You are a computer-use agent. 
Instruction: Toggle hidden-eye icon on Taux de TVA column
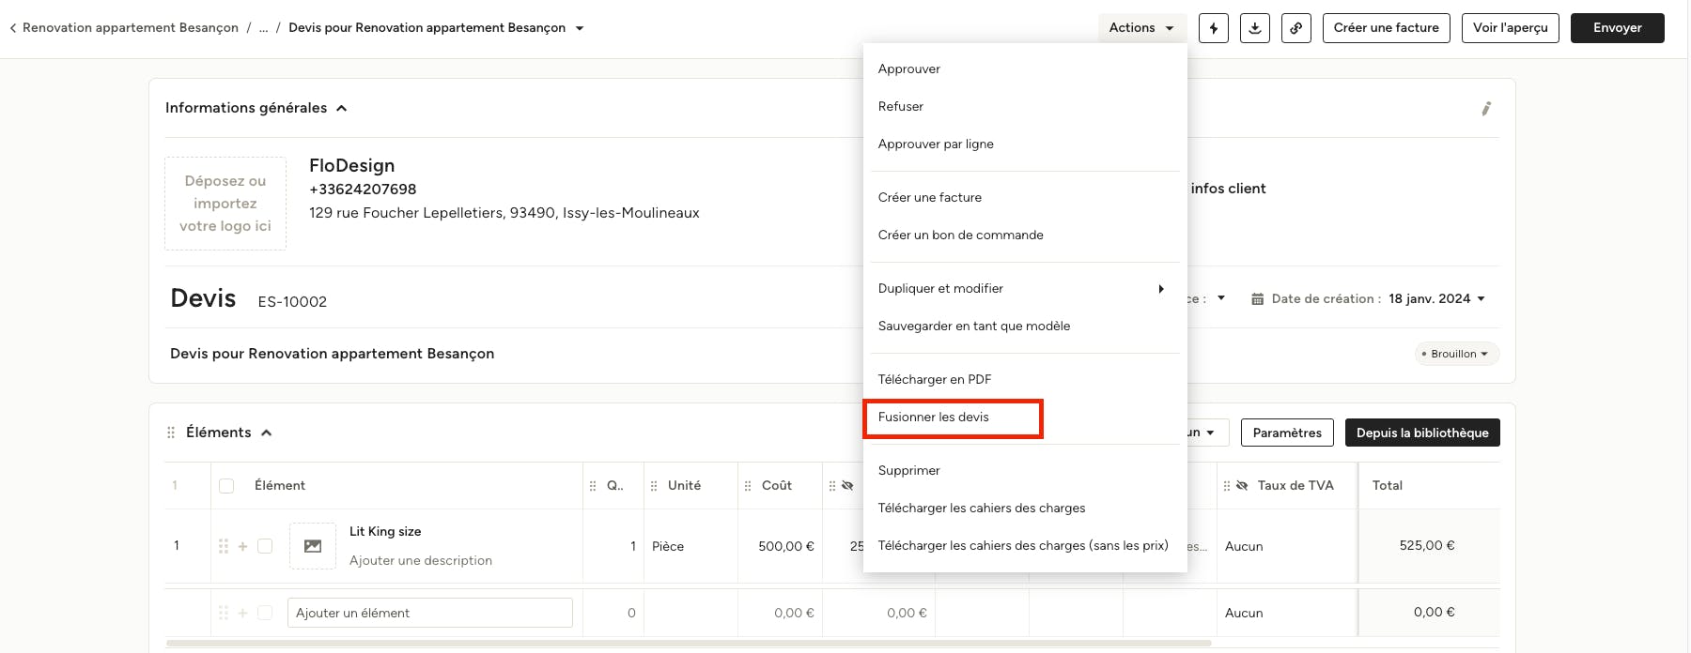click(1242, 486)
